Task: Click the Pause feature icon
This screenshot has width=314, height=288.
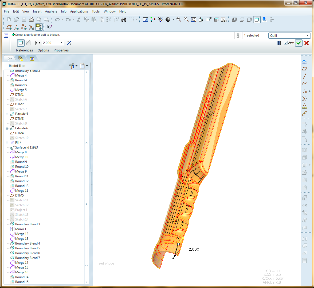Action: [x=279, y=43]
